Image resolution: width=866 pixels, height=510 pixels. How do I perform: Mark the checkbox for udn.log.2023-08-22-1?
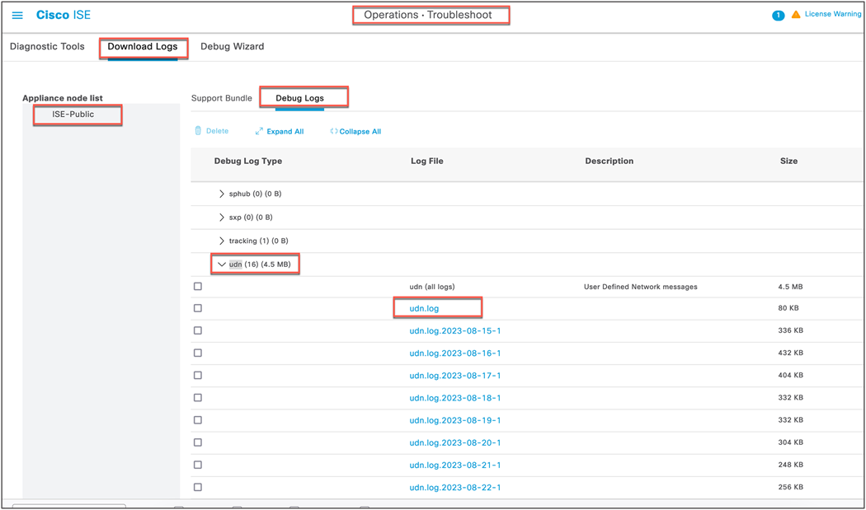point(198,488)
